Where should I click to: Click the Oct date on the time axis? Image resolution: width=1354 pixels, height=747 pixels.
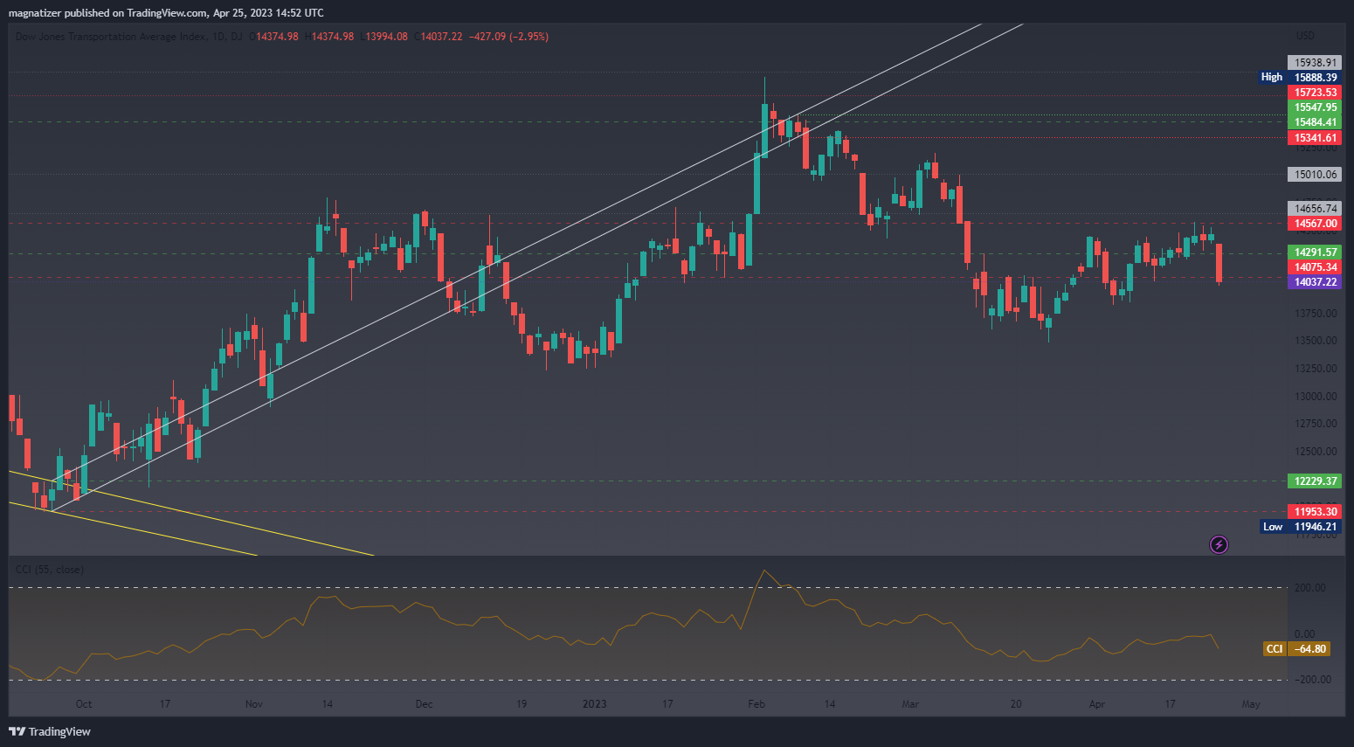tap(83, 704)
